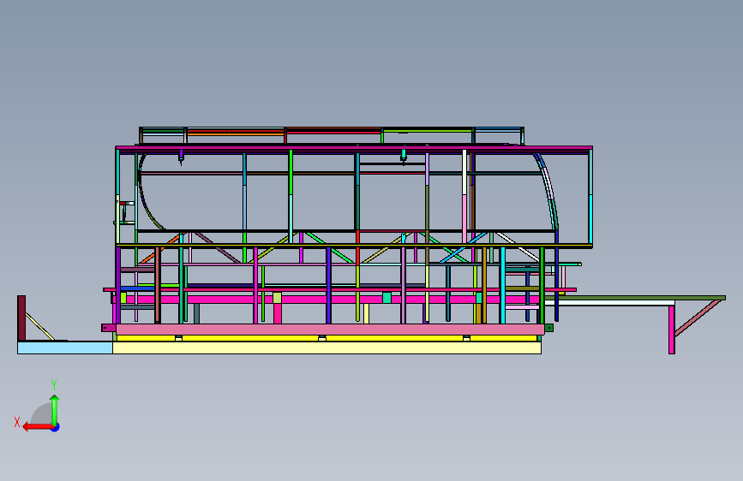Select the light blue base block

pos(65,348)
